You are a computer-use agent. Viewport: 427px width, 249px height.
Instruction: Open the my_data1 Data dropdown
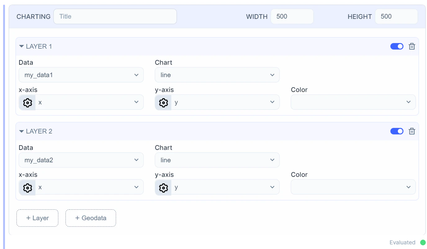(81, 75)
